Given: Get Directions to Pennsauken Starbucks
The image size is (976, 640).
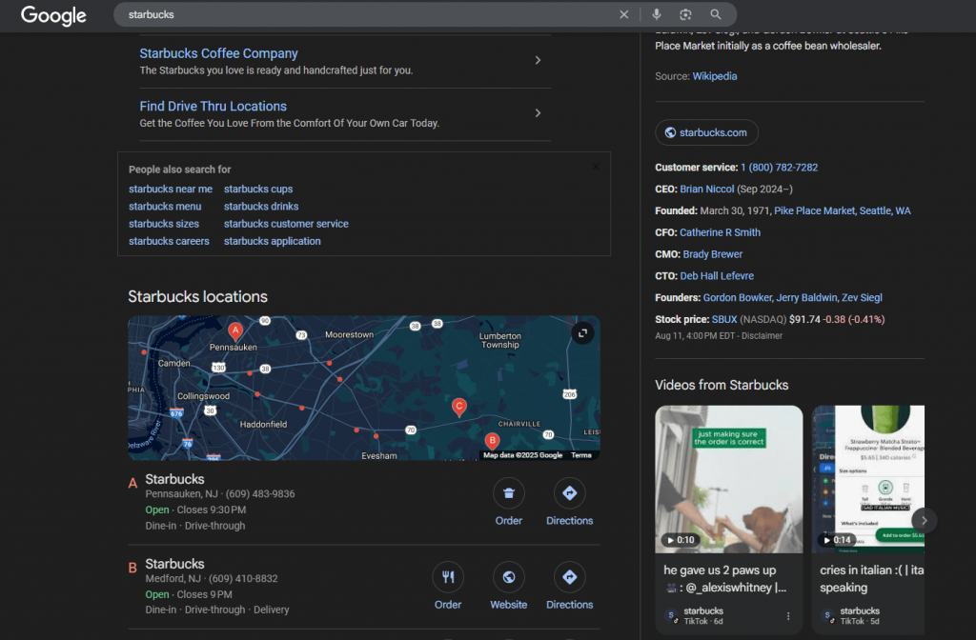Looking at the screenshot, I should [x=569, y=493].
